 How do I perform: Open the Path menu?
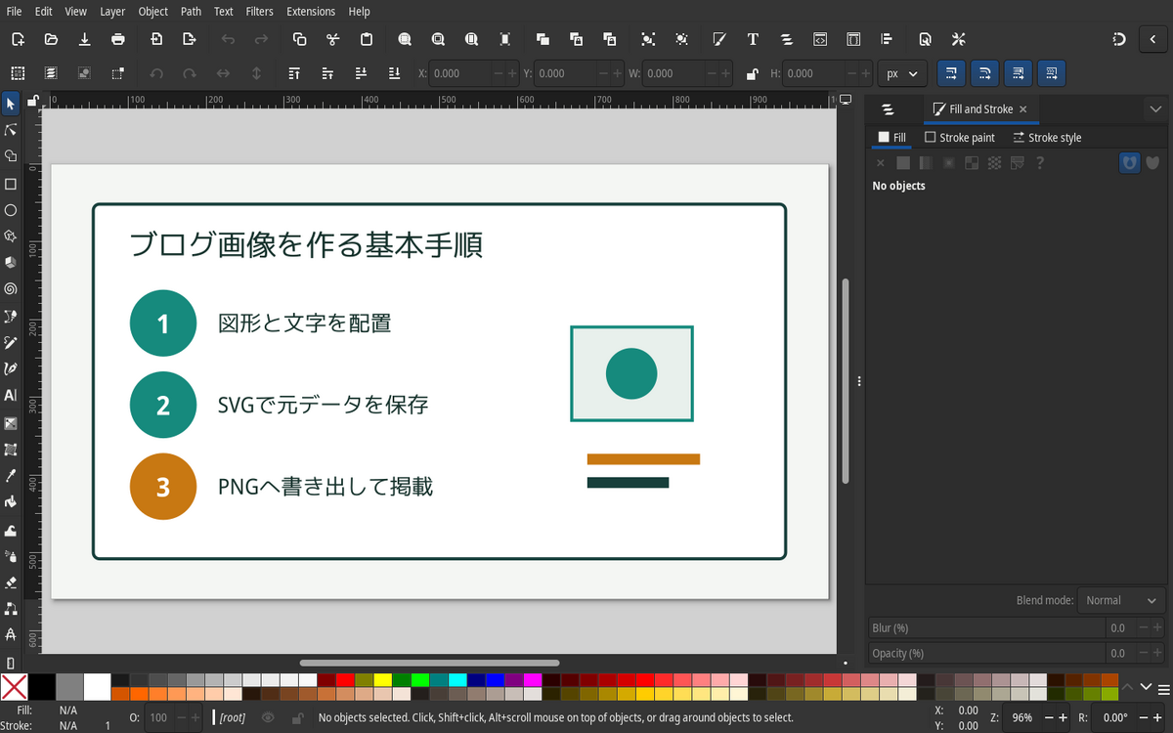(192, 12)
